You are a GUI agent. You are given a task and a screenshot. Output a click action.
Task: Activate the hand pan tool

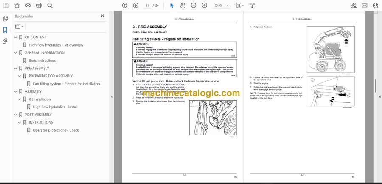click(x=183, y=5)
